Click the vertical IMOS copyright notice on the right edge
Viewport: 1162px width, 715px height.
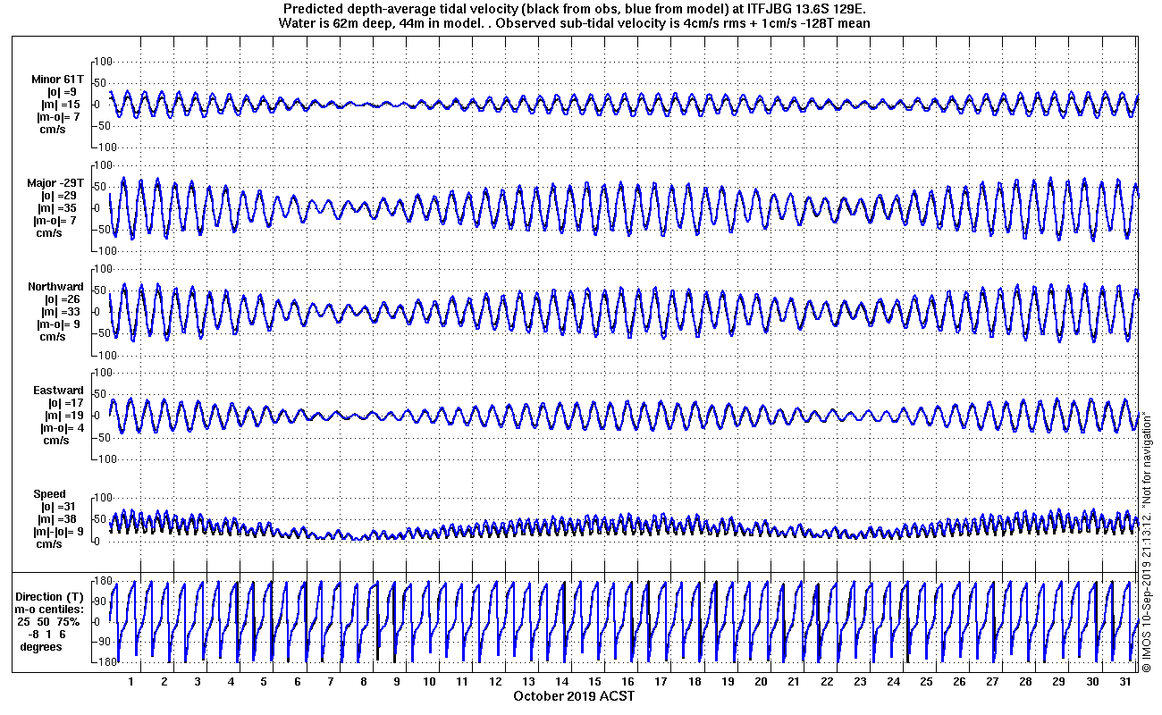pyautogui.click(x=1145, y=542)
